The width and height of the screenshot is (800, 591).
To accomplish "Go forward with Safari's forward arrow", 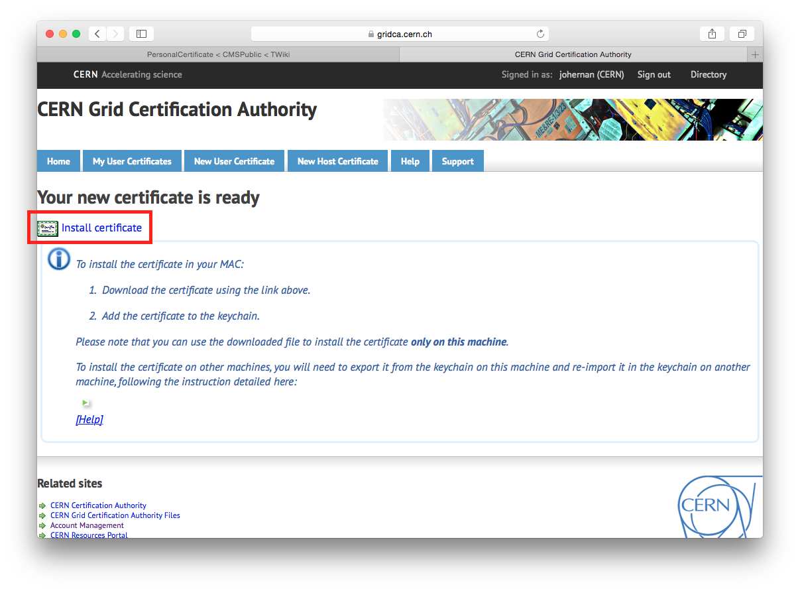I will (x=115, y=34).
